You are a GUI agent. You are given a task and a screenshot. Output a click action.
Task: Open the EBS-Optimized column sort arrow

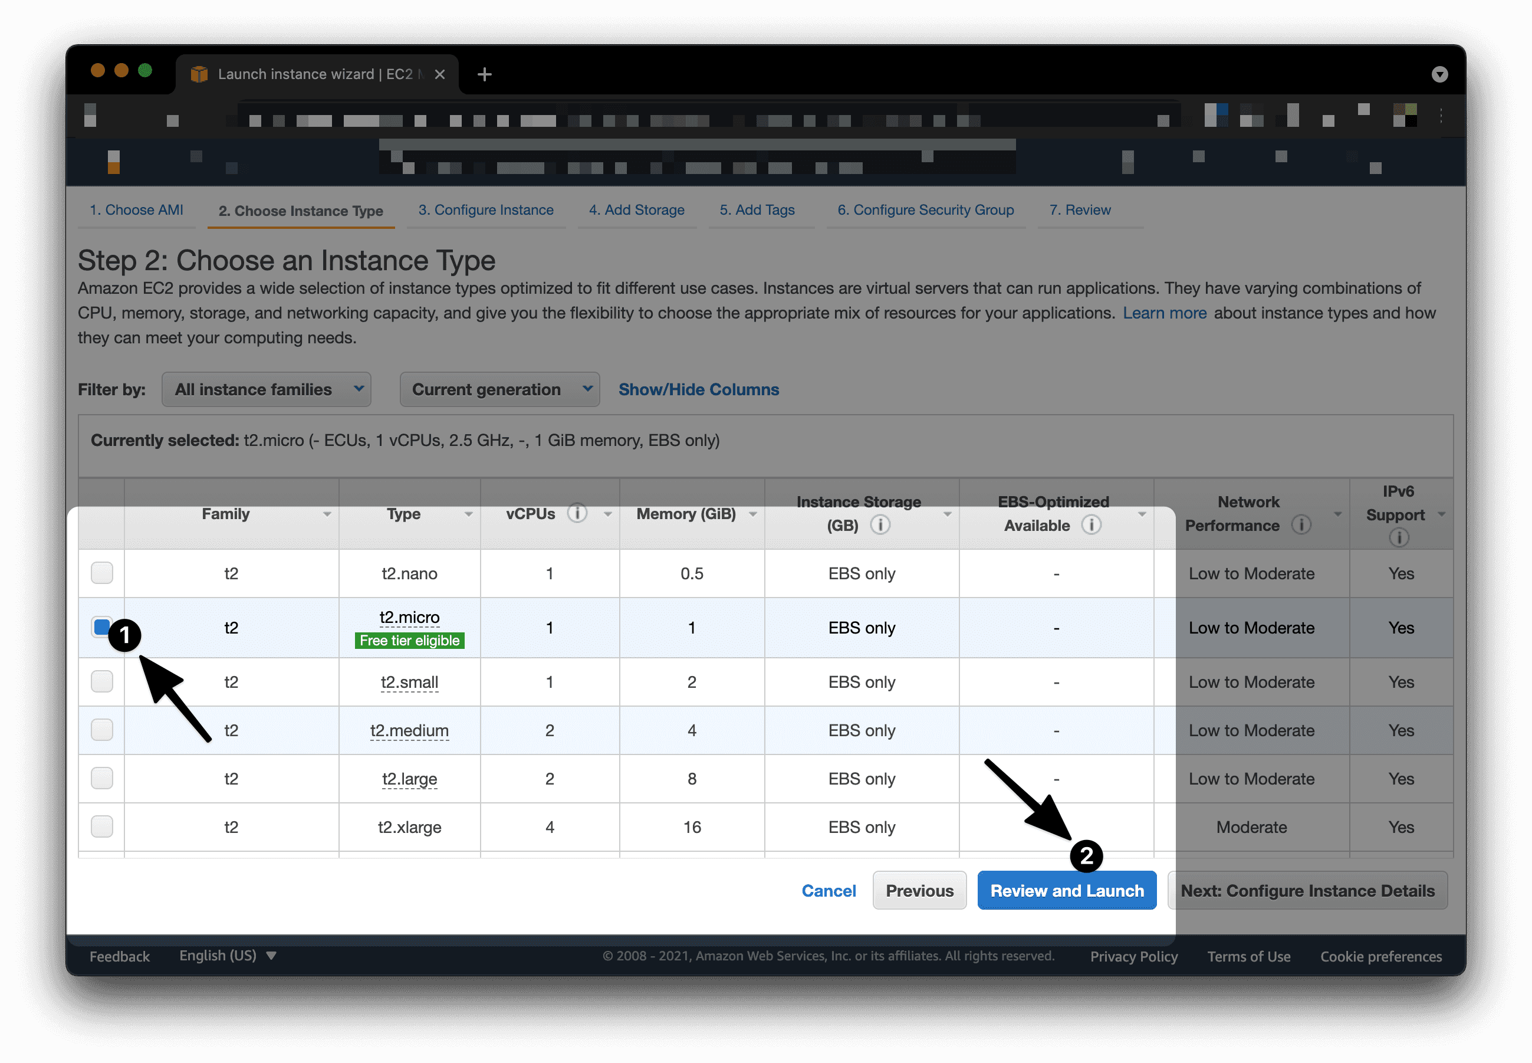1142,514
